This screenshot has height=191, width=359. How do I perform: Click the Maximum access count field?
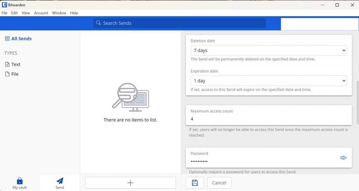(x=268, y=119)
